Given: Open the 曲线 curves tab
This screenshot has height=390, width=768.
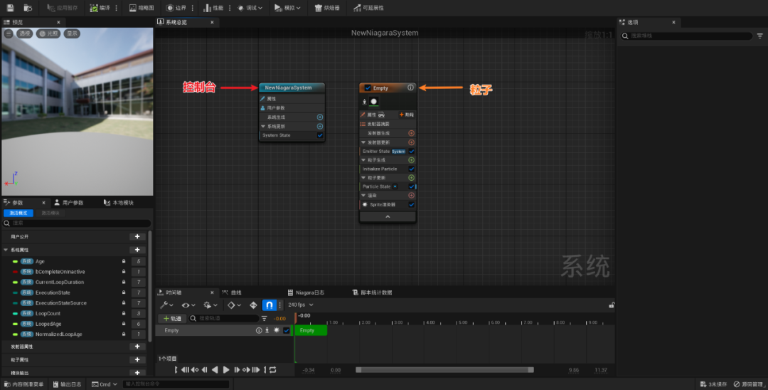Looking at the screenshot, I should pos(232,292).
